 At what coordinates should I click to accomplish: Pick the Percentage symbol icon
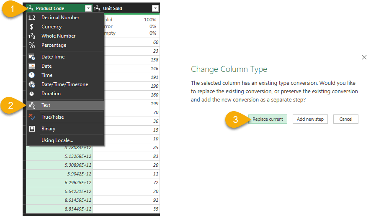coord(32,45)
